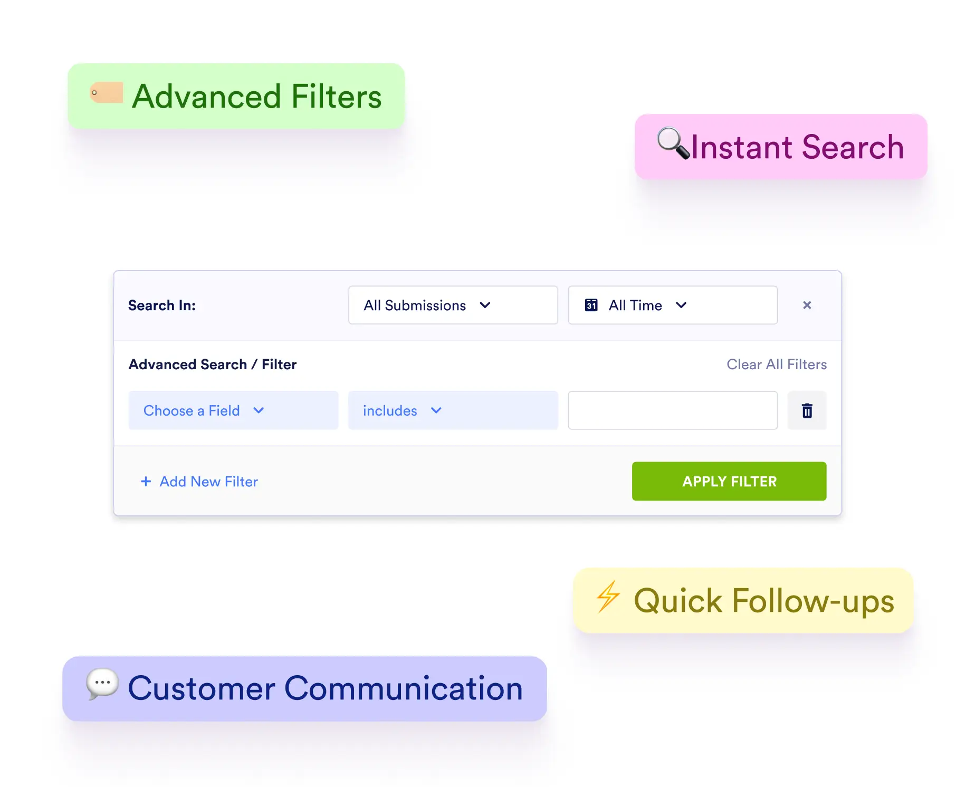956x787 pixels.
Task: Click the tag icon on Advanced Filters
Action: tap(107, 93)
